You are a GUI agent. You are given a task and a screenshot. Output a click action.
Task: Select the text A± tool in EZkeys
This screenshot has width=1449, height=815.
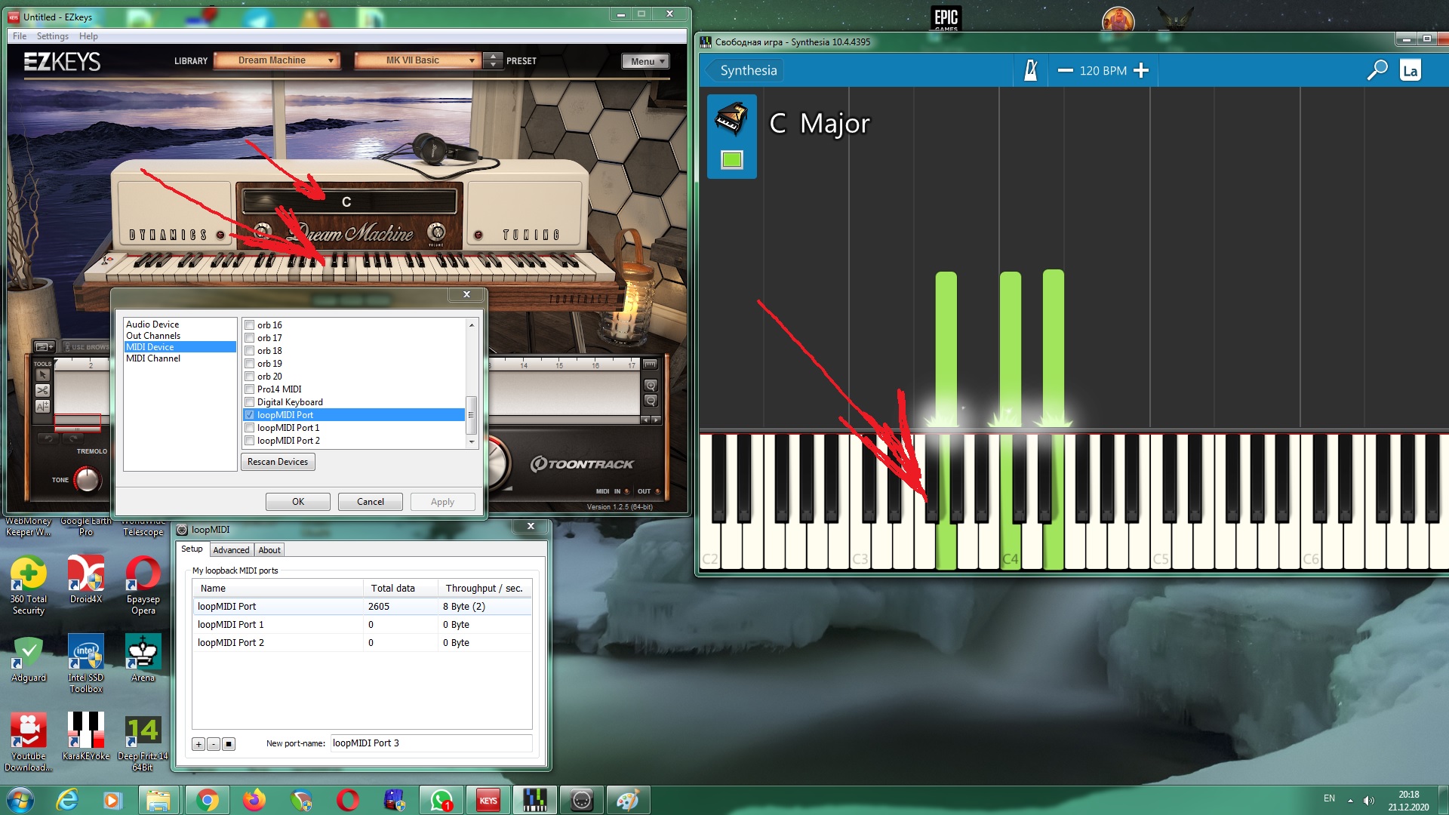[x=42, y=406]
